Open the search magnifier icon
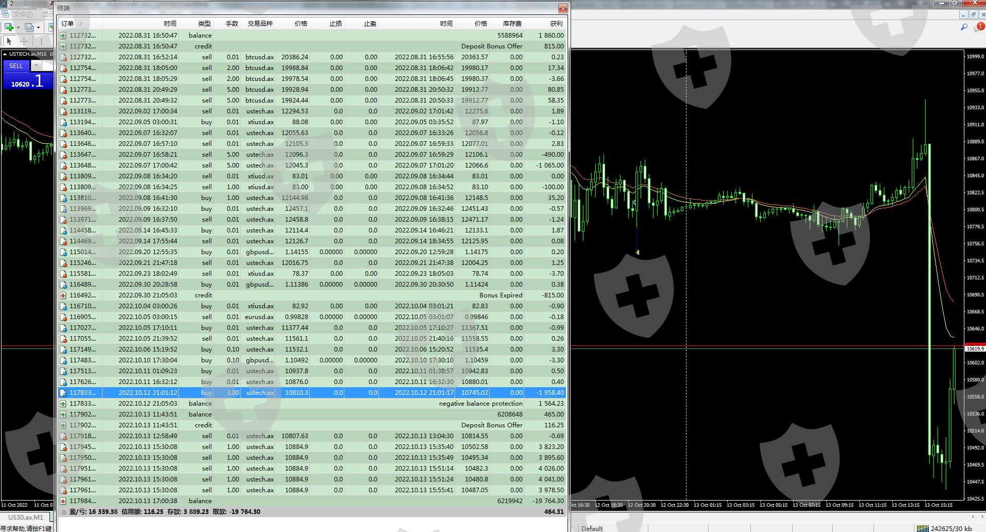 pos(963,27)
